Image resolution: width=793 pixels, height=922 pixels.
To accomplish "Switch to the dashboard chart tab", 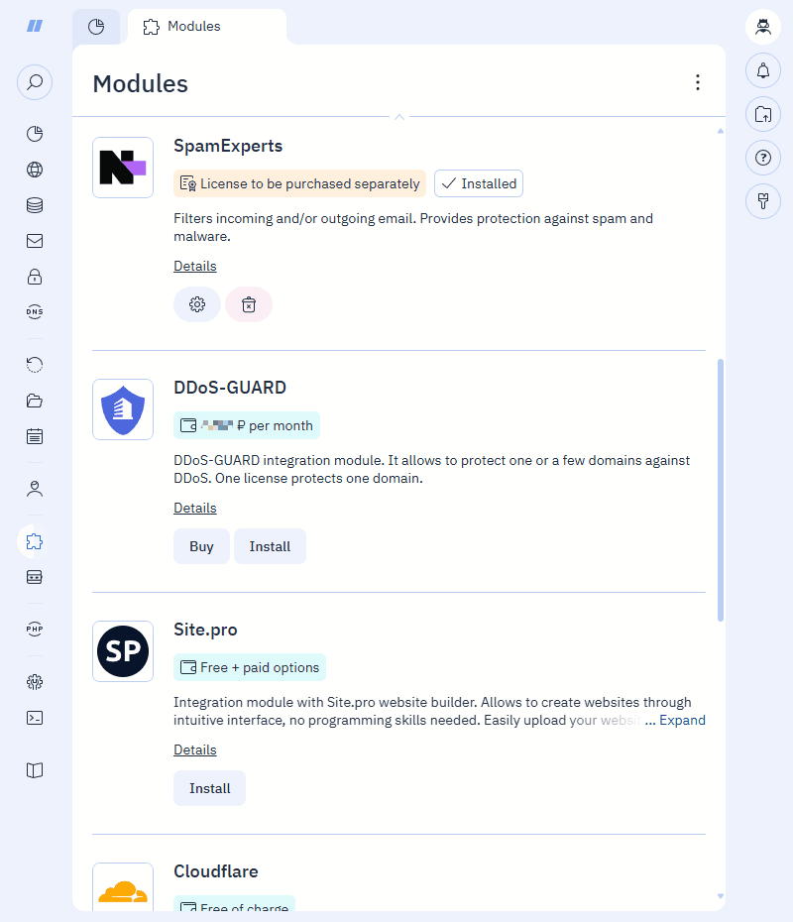I will 96,27.
